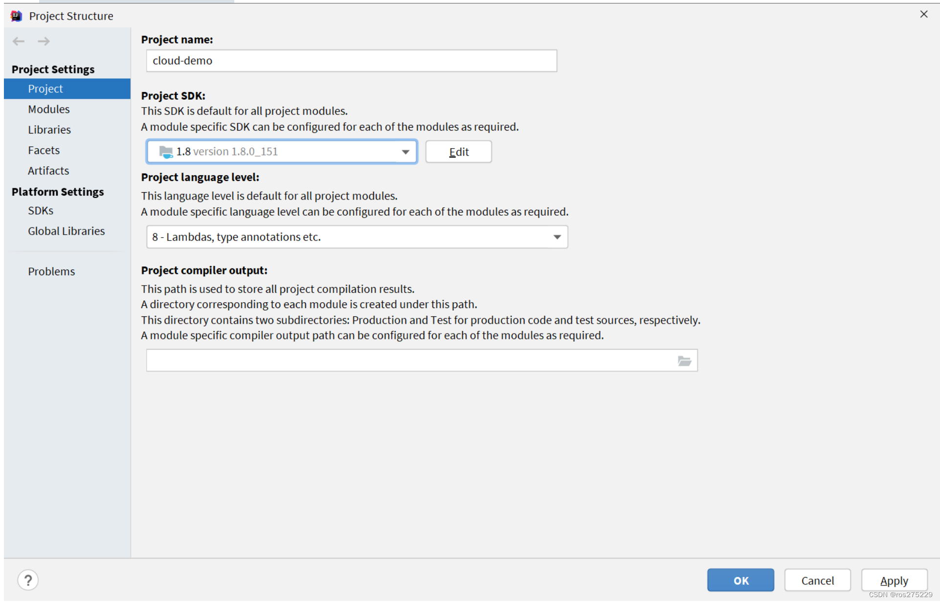940x602 pixels.
Task: Click Cancel to discard changes
Action: (x=817, y=580)
